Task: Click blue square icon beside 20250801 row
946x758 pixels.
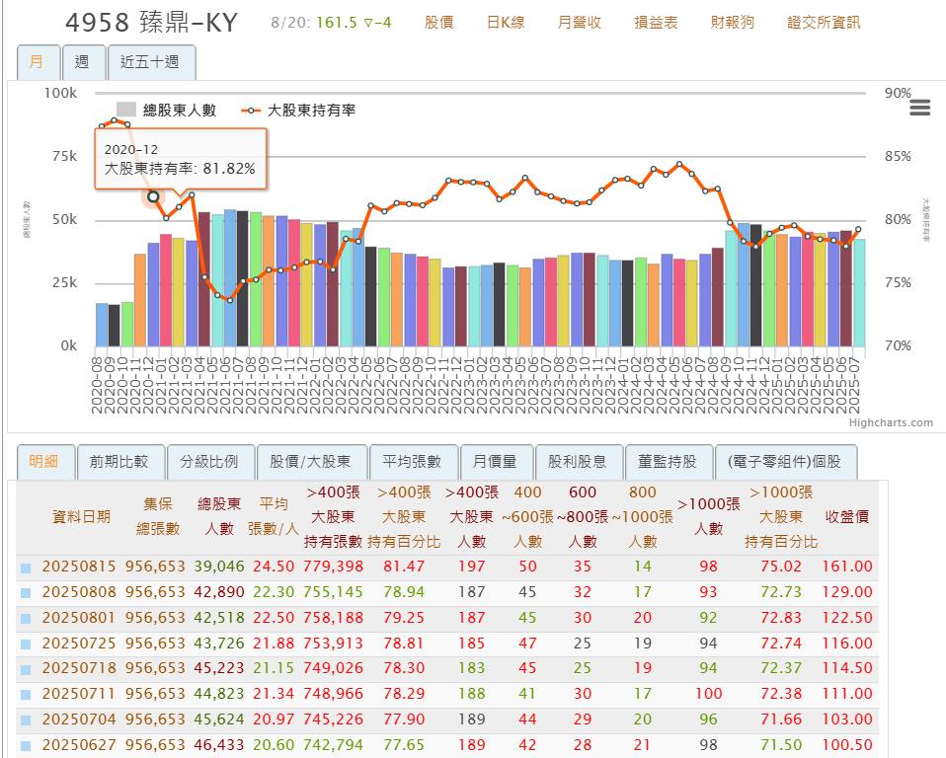Action: pos(26,619)
